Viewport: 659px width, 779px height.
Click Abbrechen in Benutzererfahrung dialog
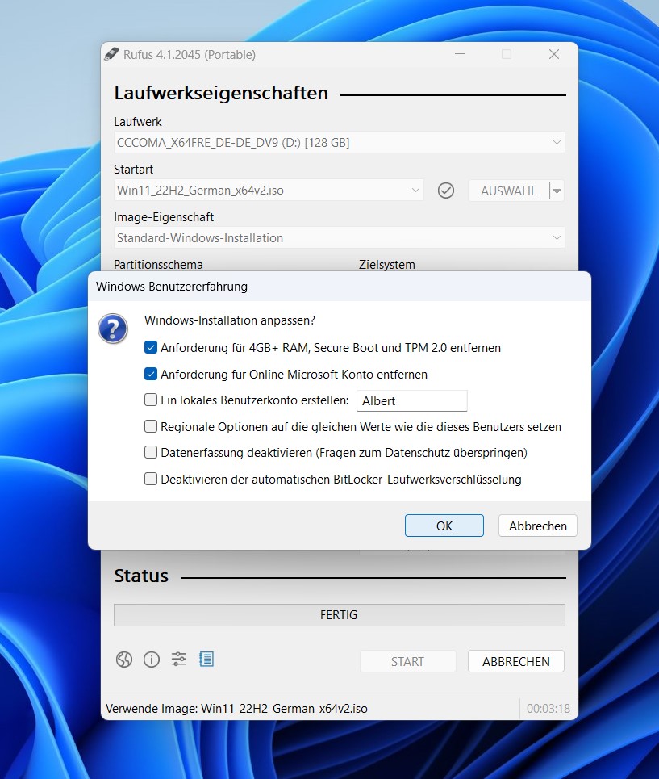coord(538,526)
